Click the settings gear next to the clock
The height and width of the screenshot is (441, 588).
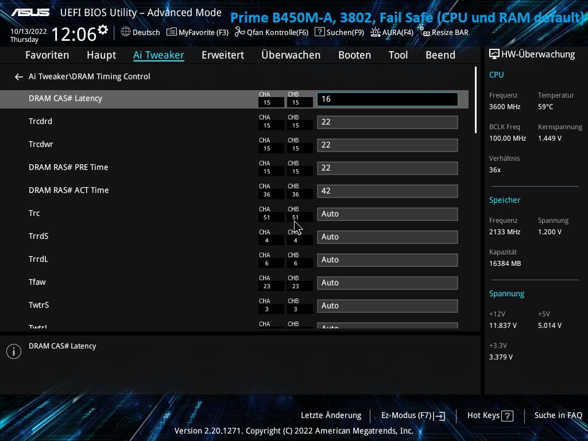point(103,30)
